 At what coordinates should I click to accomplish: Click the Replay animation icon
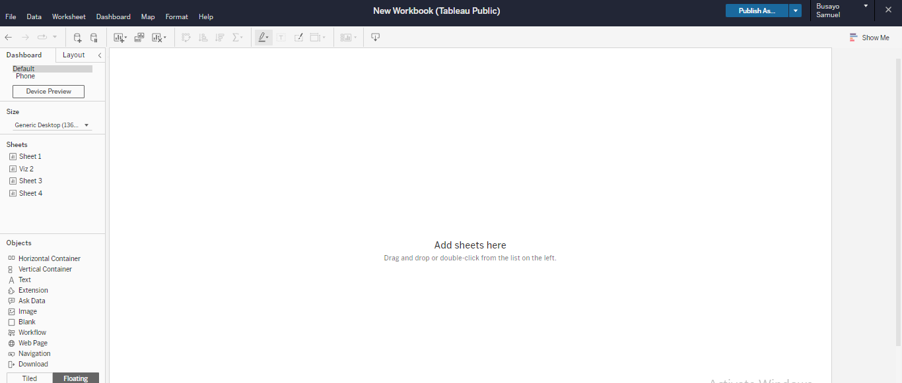42,38
